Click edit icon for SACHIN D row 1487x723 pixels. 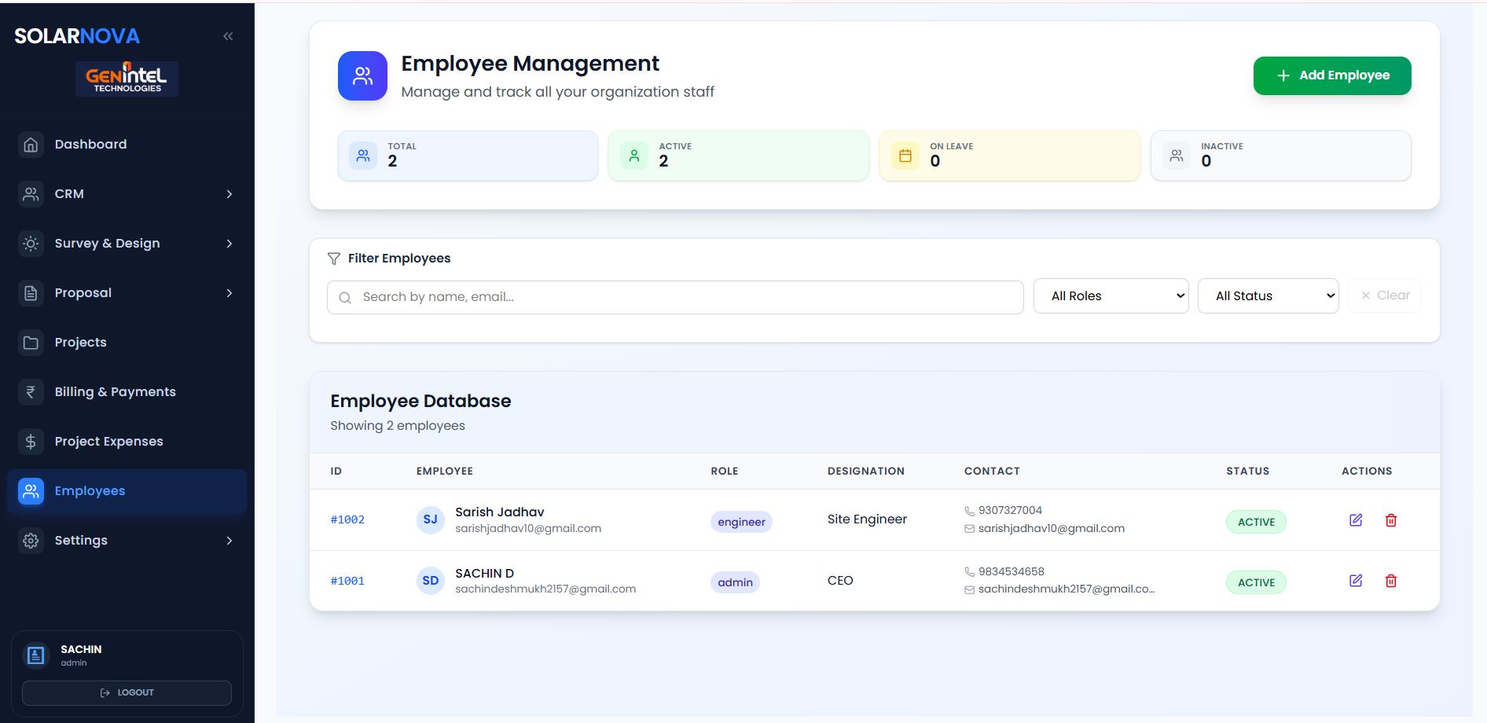(1355, 581)
